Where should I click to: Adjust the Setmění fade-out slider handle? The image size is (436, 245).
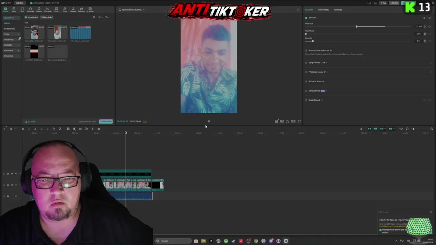click(313, 41)
